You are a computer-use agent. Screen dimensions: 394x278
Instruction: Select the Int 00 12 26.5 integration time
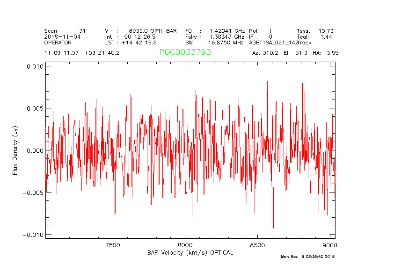[x=131, y=36]
